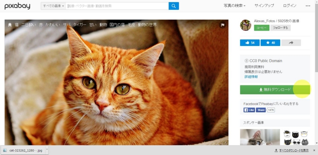Screen dimensions: 318x155
Task: Select the 動物の世界 tag
Action: coord(147,25)
